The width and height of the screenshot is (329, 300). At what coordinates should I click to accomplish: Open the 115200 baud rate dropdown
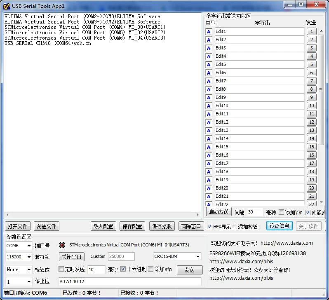click(29, 257)
